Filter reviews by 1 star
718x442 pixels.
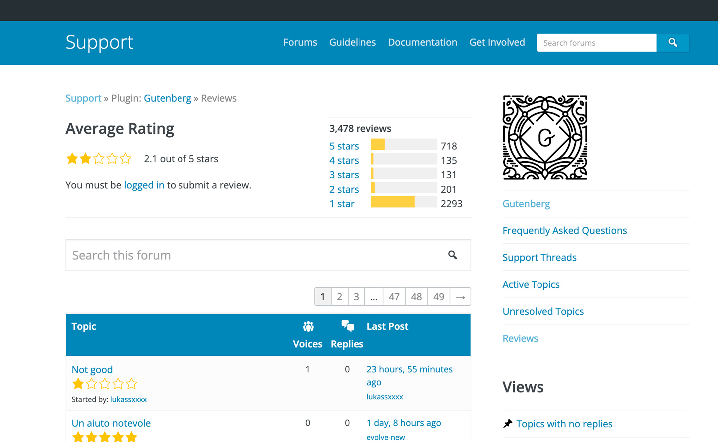point(342,204)
